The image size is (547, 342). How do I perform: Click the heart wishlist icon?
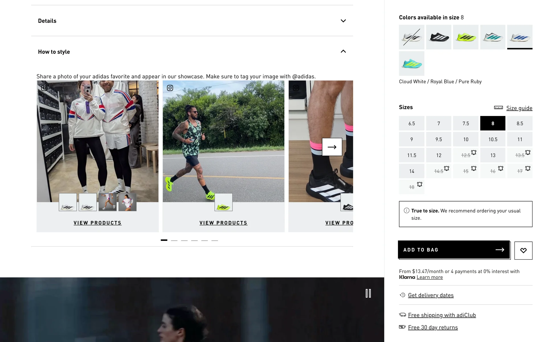pyautogui.click(x=523, y=251)
